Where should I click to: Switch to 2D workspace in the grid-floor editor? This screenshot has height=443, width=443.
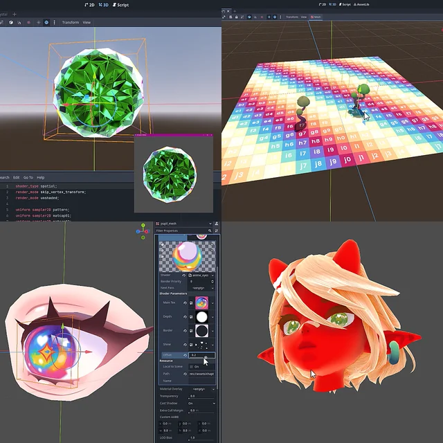tap(323, 5)
